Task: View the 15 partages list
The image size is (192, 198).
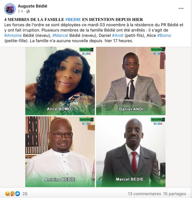Action: [x=174, y=194]
